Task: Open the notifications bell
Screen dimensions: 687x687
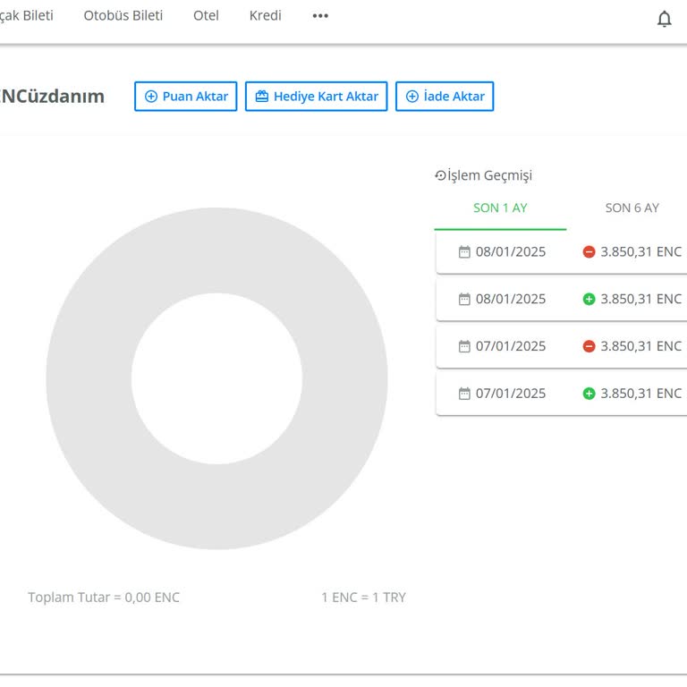Action: click(x=664, y=19)
